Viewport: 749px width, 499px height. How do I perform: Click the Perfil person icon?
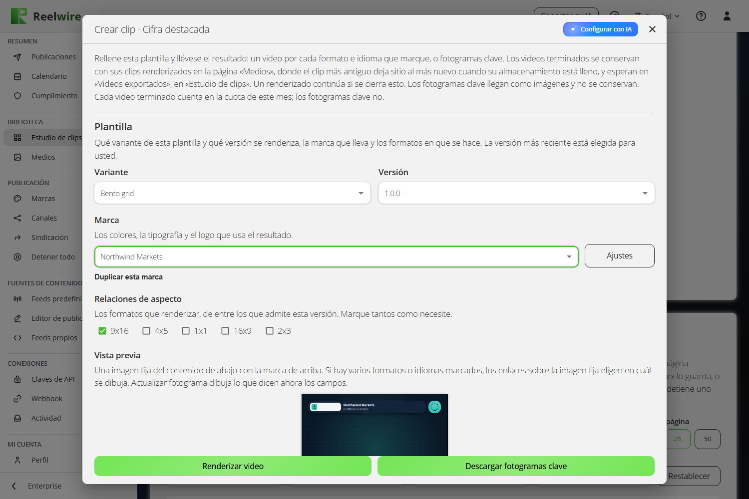17,460
